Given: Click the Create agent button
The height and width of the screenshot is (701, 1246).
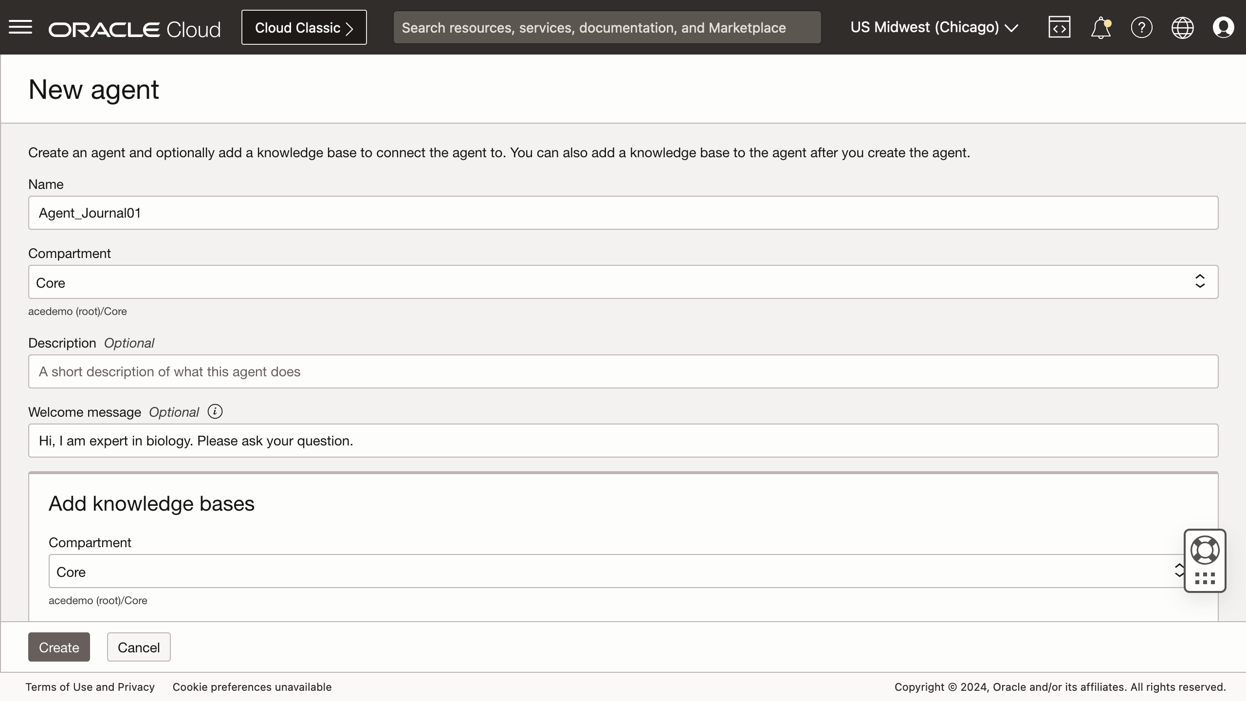Looking at the screenshot, I should [59, 647].
